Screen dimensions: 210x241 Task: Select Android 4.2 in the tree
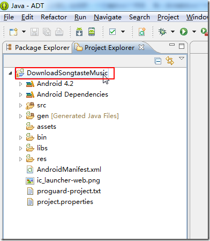click(55, 84)
